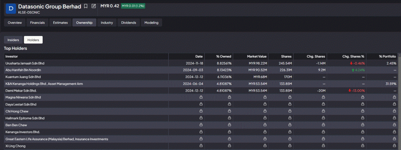The width and height of the screenshot is (401, 150).
Task: Click the blue D company logo
Action: (11, 9)
